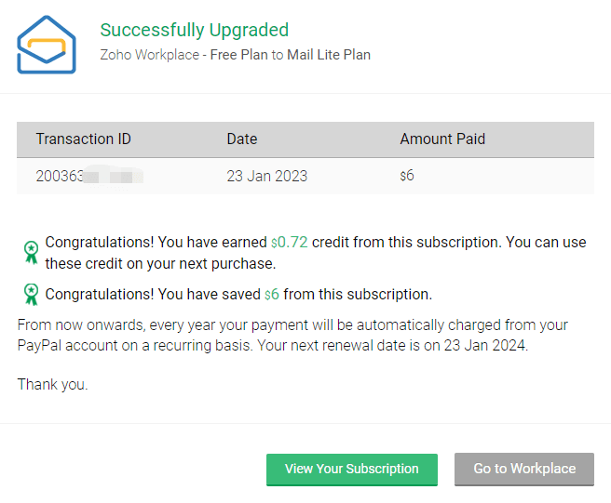This screenshot has height=503, width=611.
Task: Click the green $0.72 credit amount
Action: click(289, 243)
